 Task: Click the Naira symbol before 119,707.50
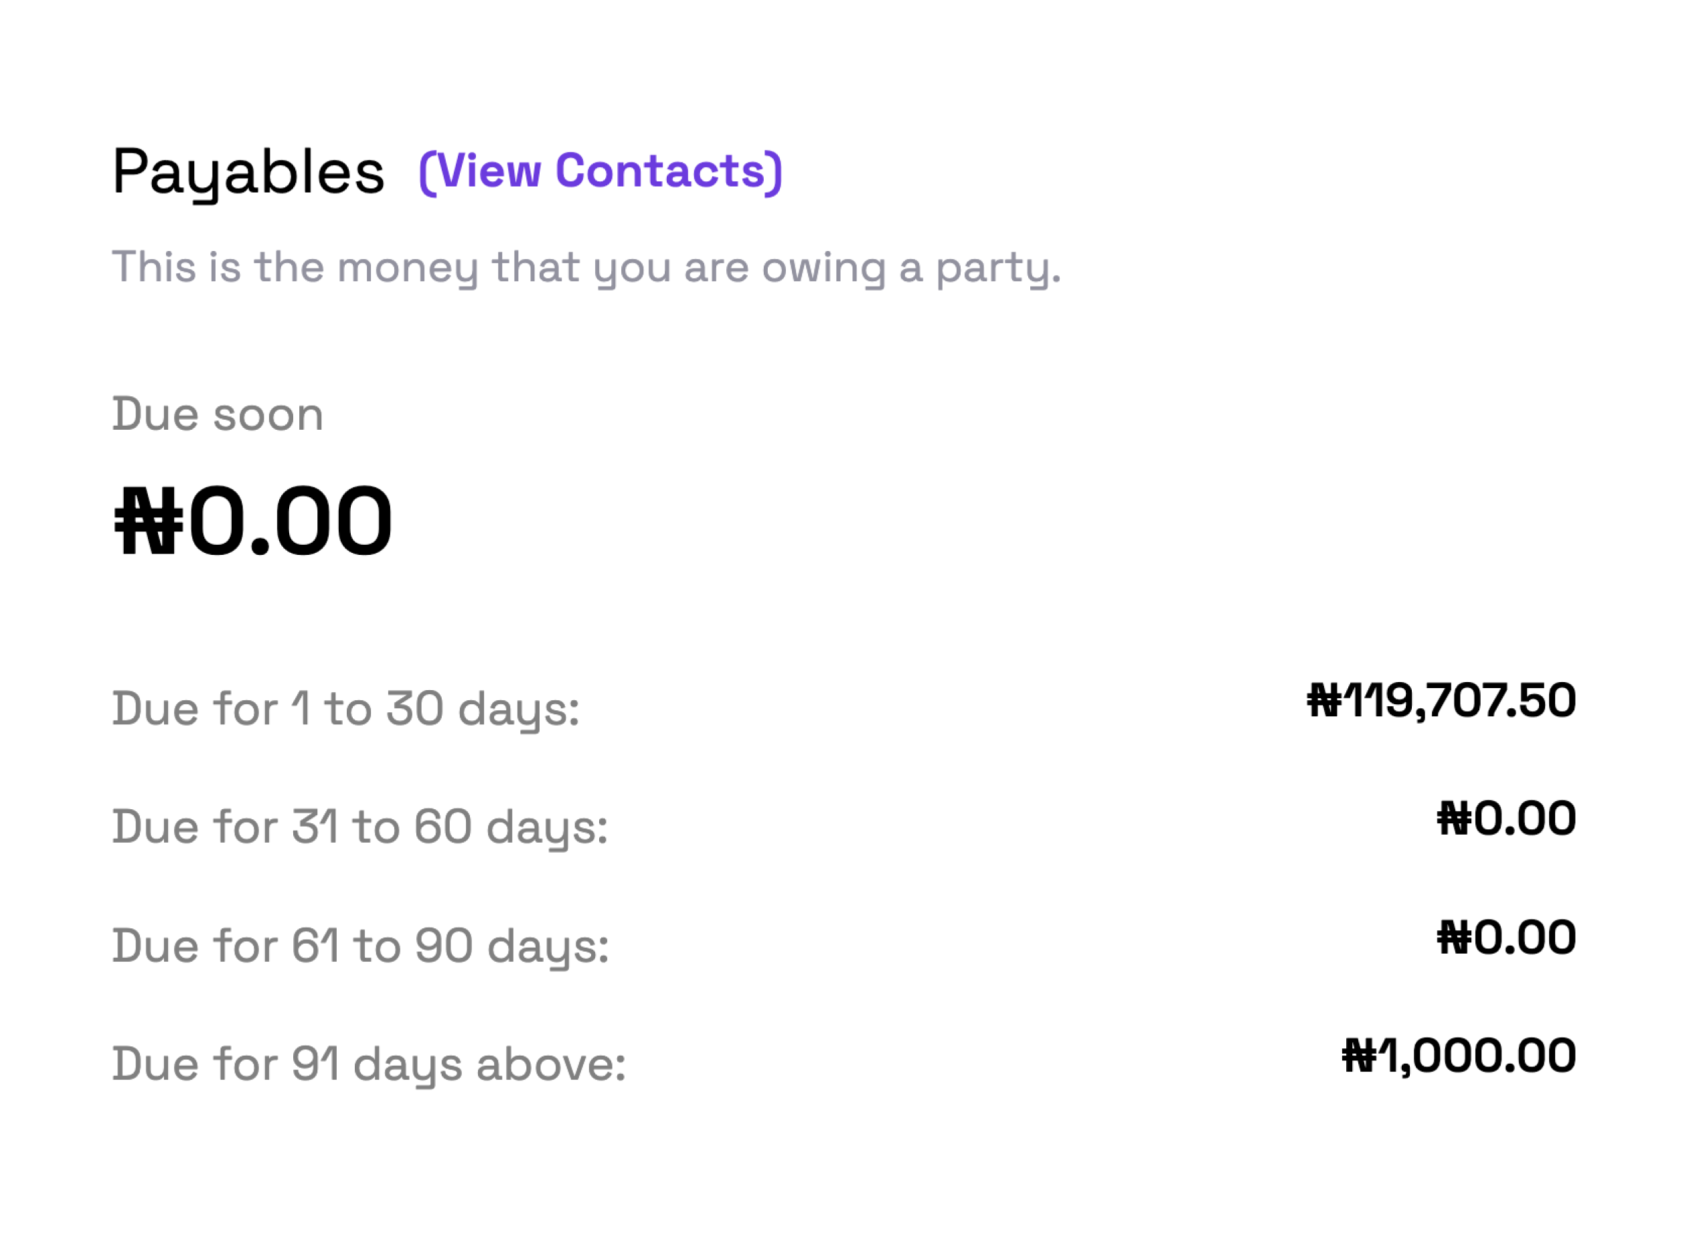click(1324, 701)
